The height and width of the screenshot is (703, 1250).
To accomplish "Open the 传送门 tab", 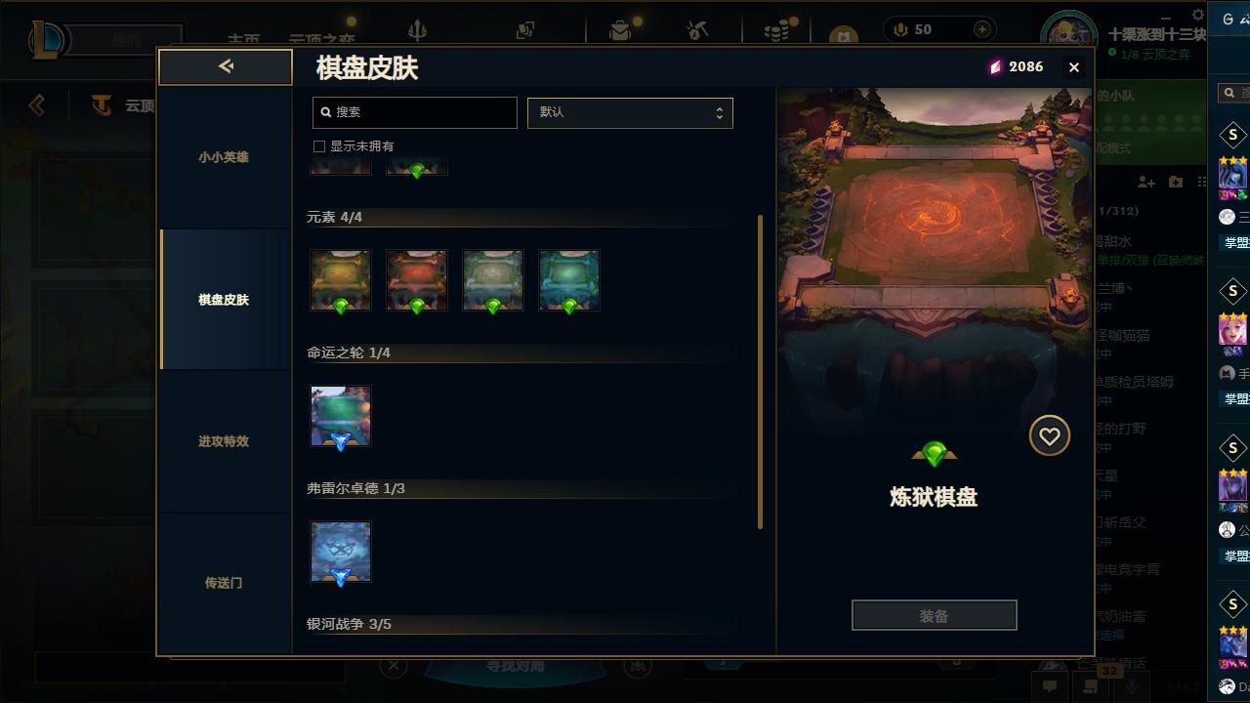I will (x=224, y=583).
